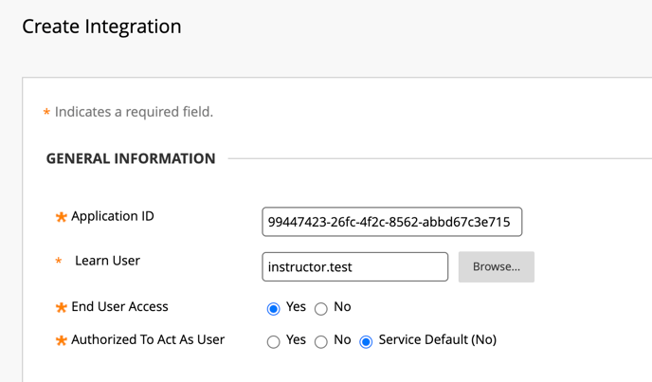Click the Authorized To Act As User label

(148, 339)
